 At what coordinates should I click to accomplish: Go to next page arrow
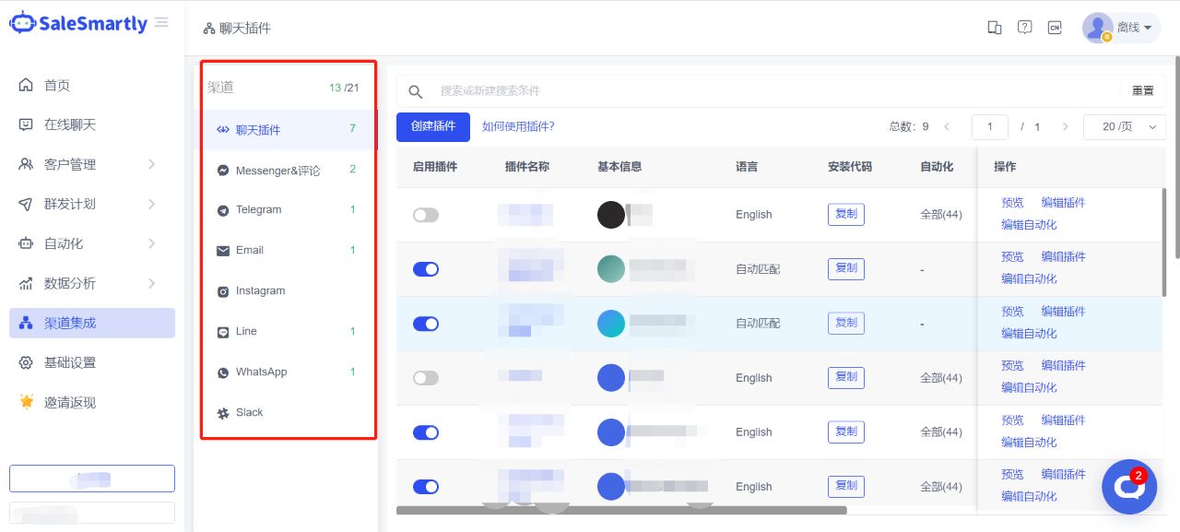[x=1065, y=126]
